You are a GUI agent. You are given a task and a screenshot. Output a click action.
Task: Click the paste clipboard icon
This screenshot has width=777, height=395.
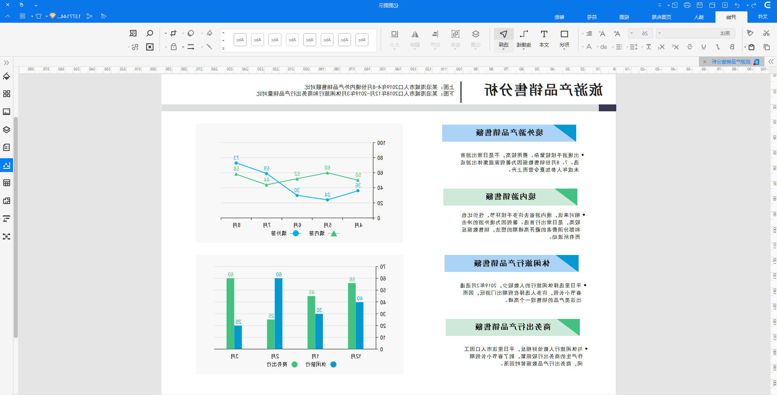[751, 47]
